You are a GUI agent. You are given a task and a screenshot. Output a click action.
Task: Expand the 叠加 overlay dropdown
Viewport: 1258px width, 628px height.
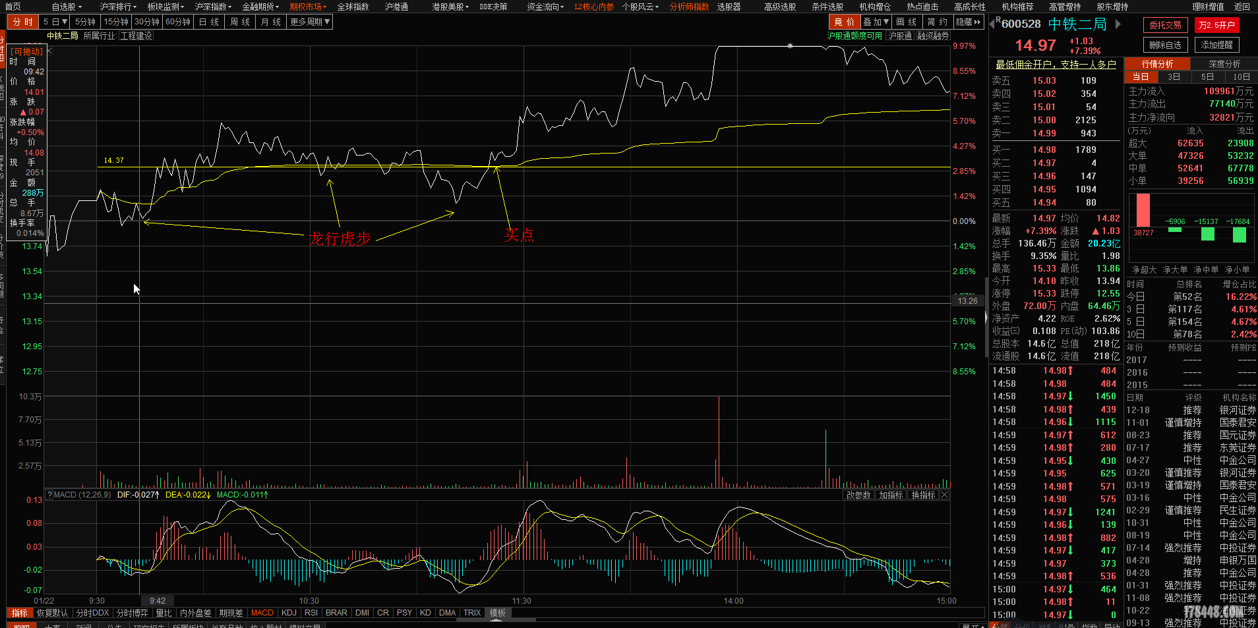pos(876,22)
